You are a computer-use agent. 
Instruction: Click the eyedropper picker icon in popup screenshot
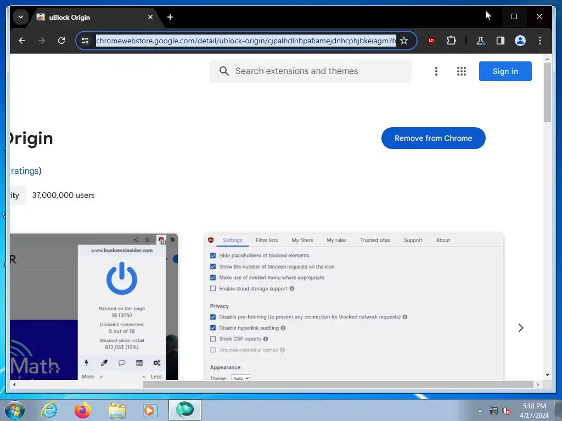coord(104,363)
